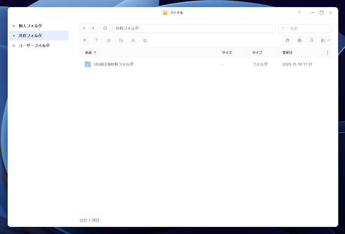Image resolution: width=345 pixels, height=234 pixels.
Task: Sort by 変更日 column header
Action: point(287,53)
